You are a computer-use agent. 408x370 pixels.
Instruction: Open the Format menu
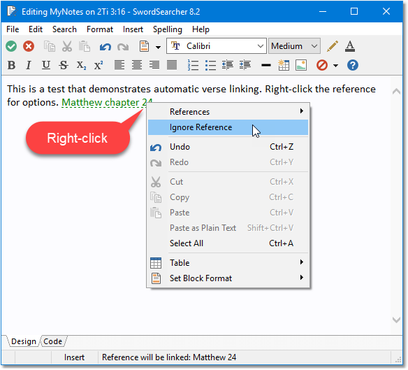(100, 29)
